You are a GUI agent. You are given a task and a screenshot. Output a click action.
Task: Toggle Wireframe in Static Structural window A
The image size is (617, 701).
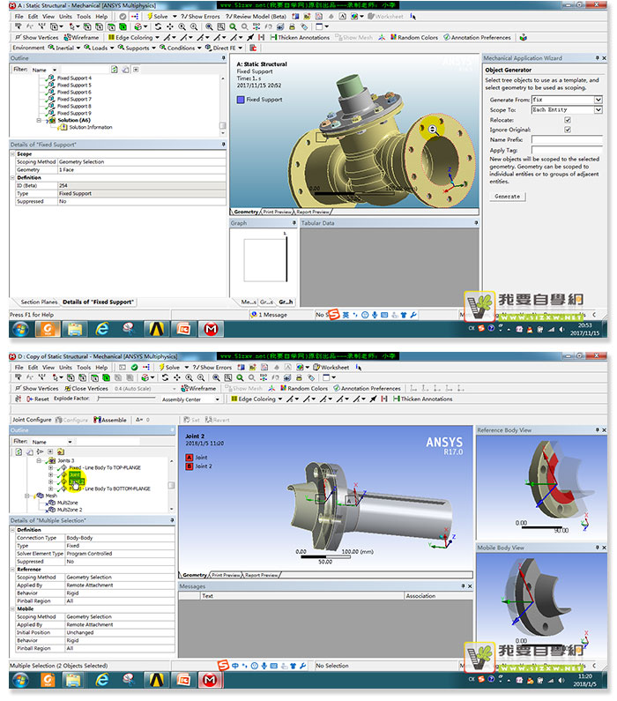point(81,38)
